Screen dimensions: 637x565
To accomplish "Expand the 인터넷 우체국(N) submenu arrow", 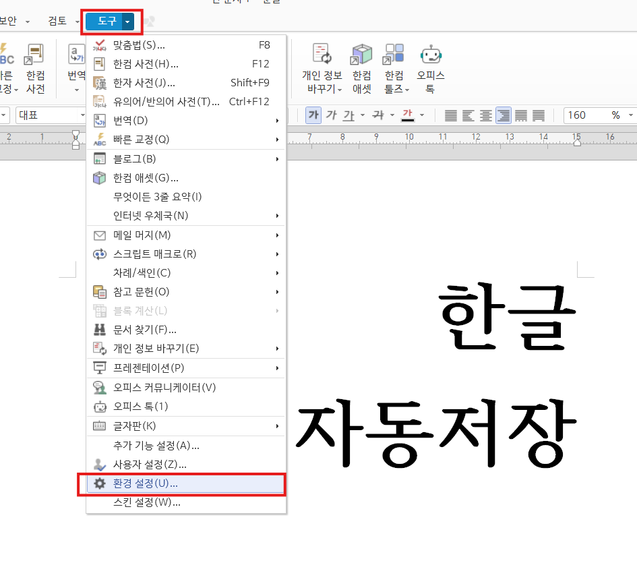I will 277,216.
